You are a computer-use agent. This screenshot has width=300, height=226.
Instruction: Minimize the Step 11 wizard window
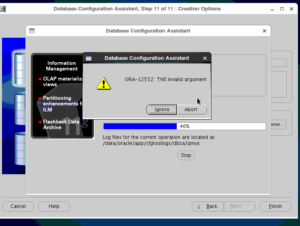point(272,9)
